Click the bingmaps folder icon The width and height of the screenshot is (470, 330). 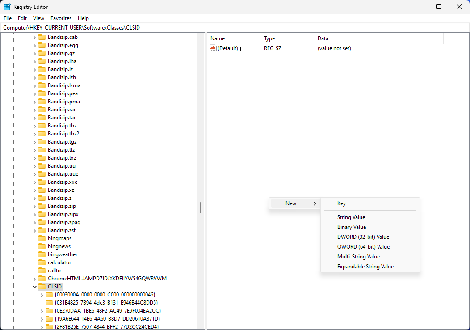click(42, 238)
